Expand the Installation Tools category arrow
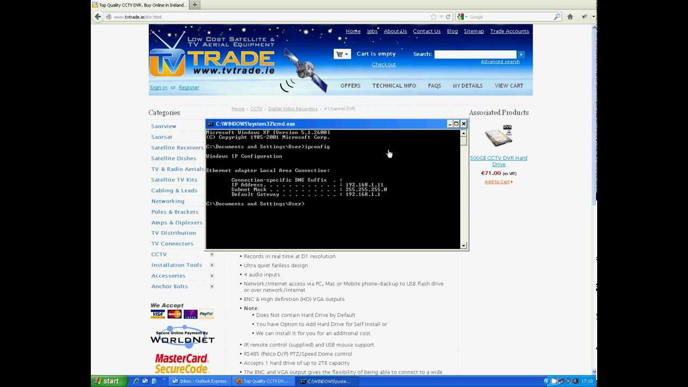The image size is (688, 387). click(x=212, y=265)
